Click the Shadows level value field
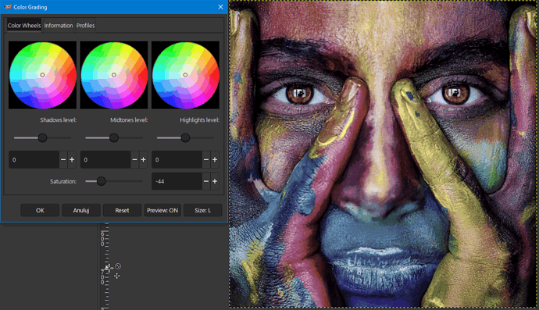539x310 pixels. pos(34,159)
